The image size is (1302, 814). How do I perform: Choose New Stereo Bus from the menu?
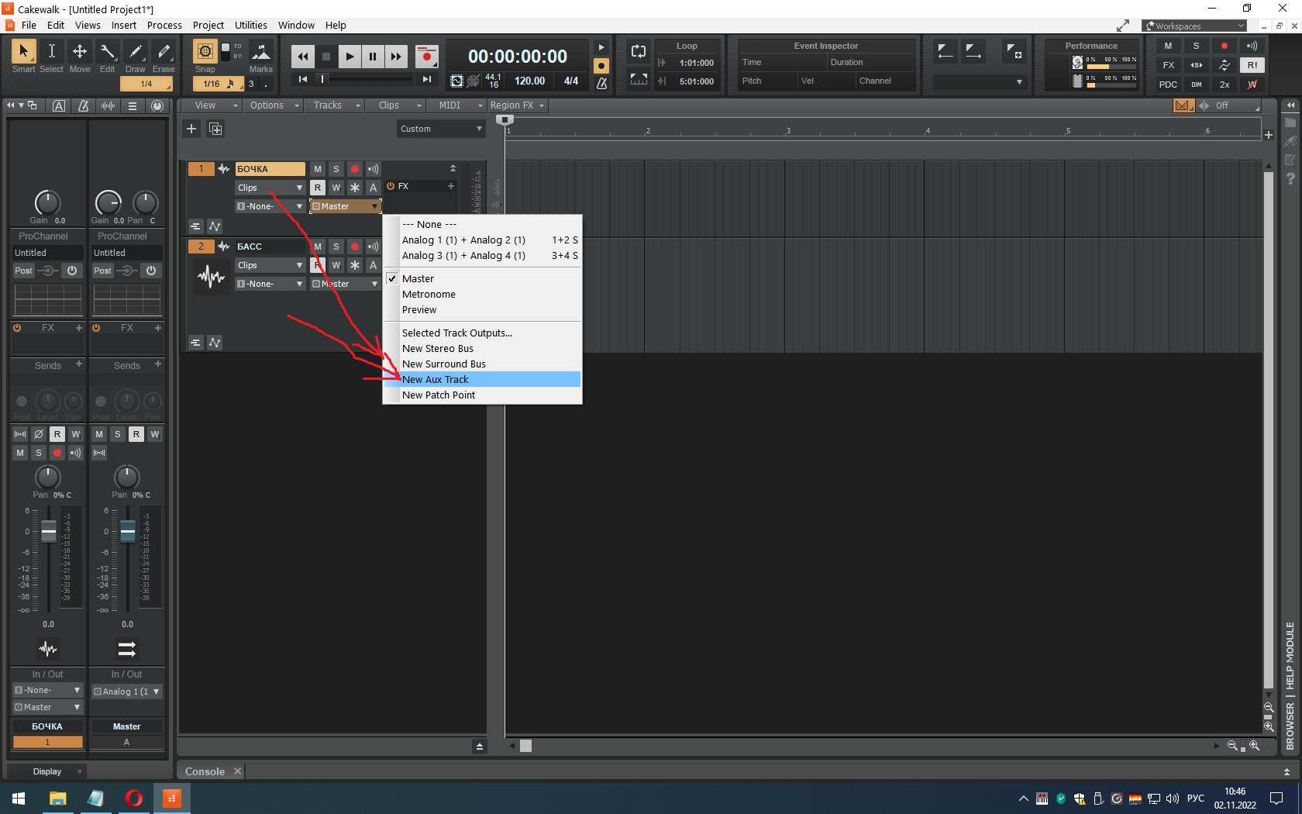point(482,348)
